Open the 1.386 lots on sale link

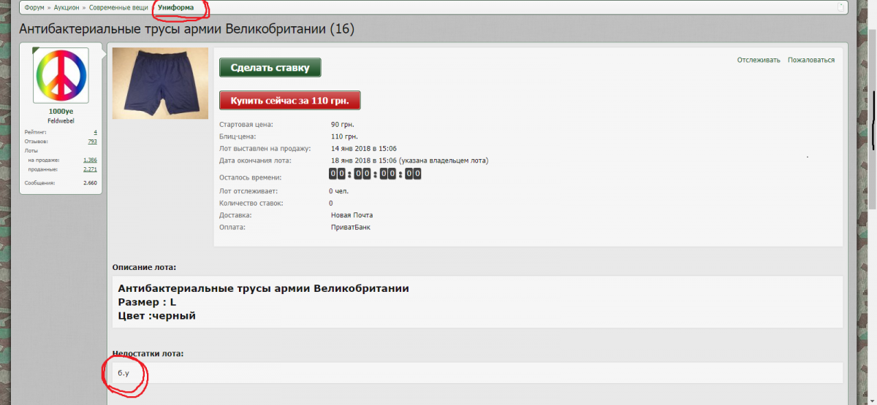[x=90, y=159]
